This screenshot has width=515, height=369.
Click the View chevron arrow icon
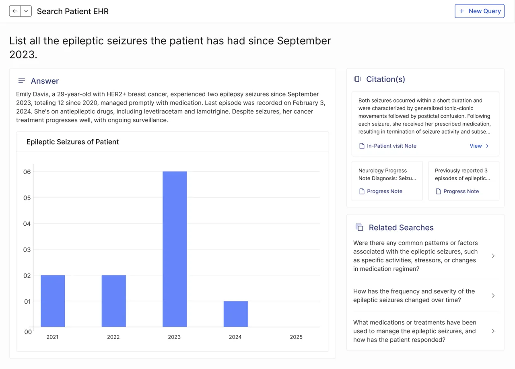point(487,146)
